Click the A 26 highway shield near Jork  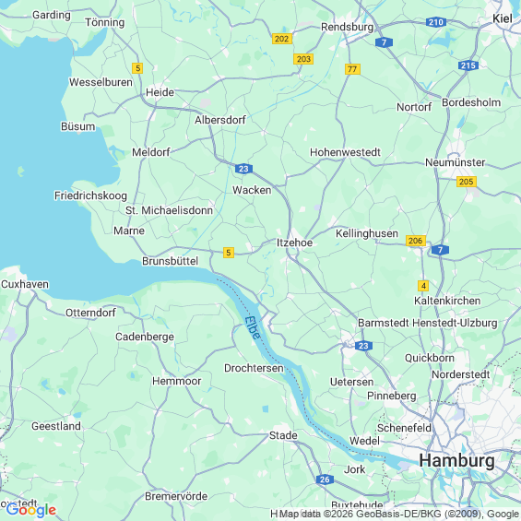click(325, 480)
